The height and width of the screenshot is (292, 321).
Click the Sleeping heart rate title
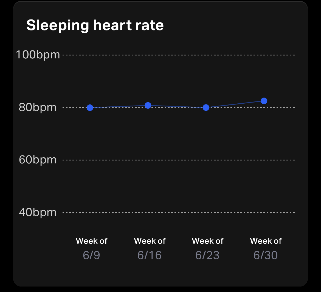click(95, 25)
